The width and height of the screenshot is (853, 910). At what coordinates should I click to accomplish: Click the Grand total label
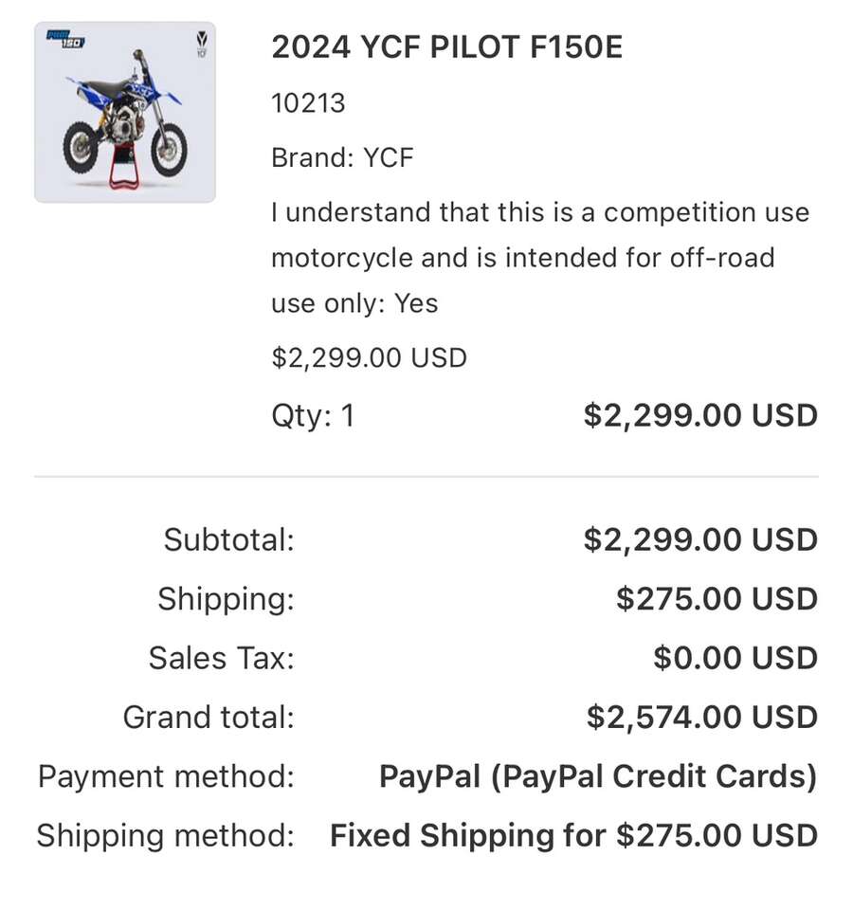click(x=209, y=717)
